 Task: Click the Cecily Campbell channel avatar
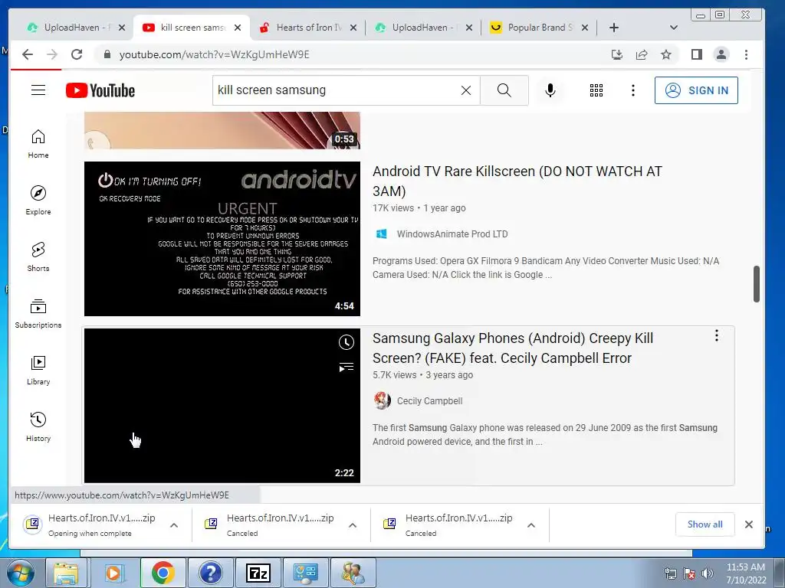382,401
